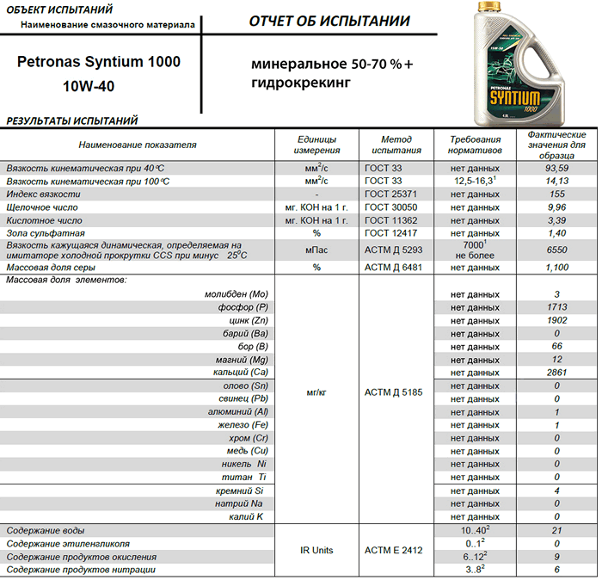
Task: Click element "алюминий (Al)"
Action: [238, 412]
